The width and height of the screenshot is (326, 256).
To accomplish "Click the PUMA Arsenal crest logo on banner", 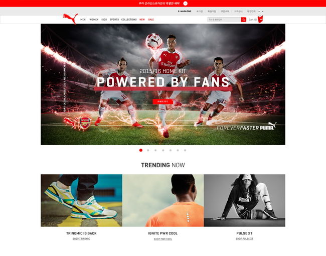I will 77,123.
